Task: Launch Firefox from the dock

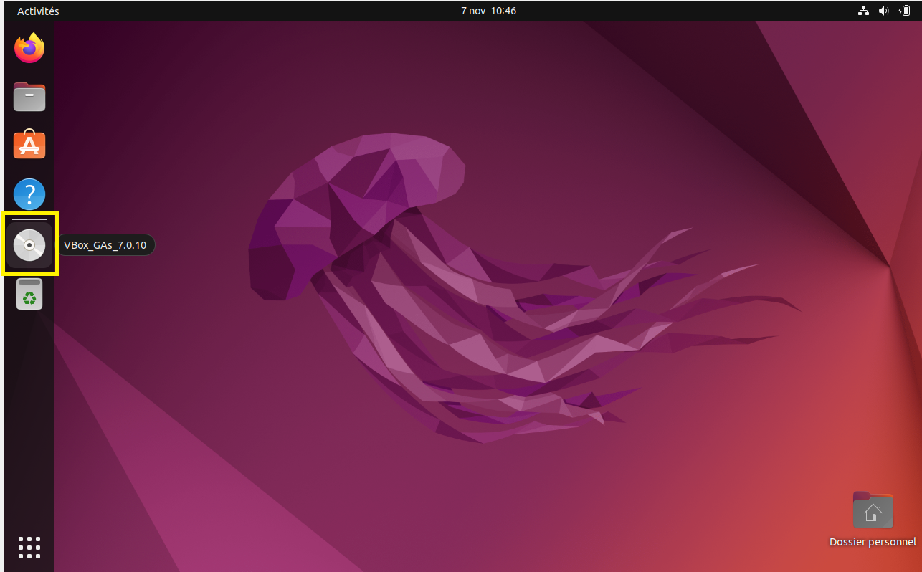Action: [x=29, y=48]
